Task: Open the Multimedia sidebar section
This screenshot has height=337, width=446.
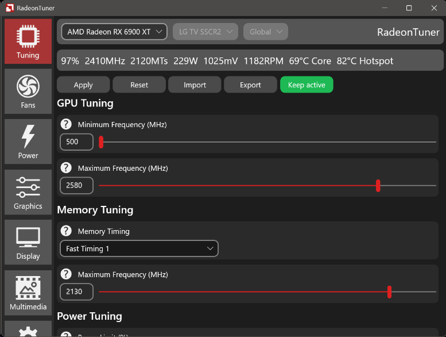Action: pos(28,292)
